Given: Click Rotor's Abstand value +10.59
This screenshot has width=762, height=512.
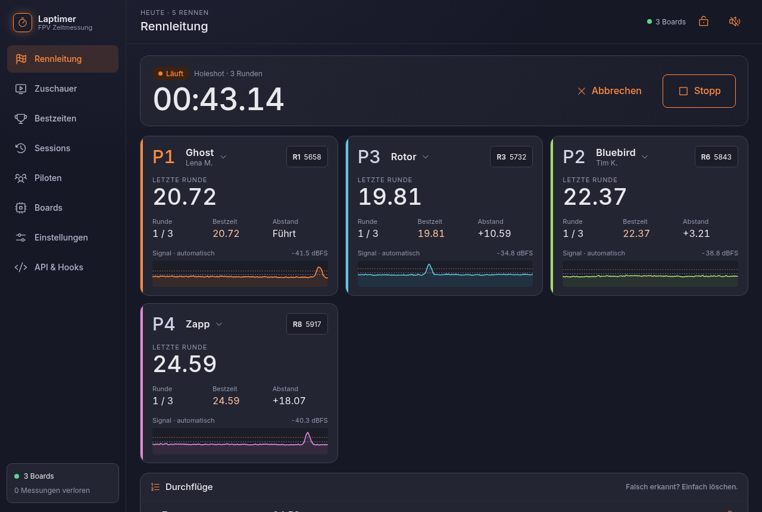Looking at the screenshot, I should point(494,233).
